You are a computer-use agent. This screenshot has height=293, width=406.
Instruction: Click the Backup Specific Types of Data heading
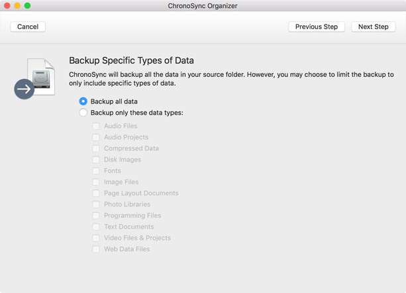(x=131, y=60)
